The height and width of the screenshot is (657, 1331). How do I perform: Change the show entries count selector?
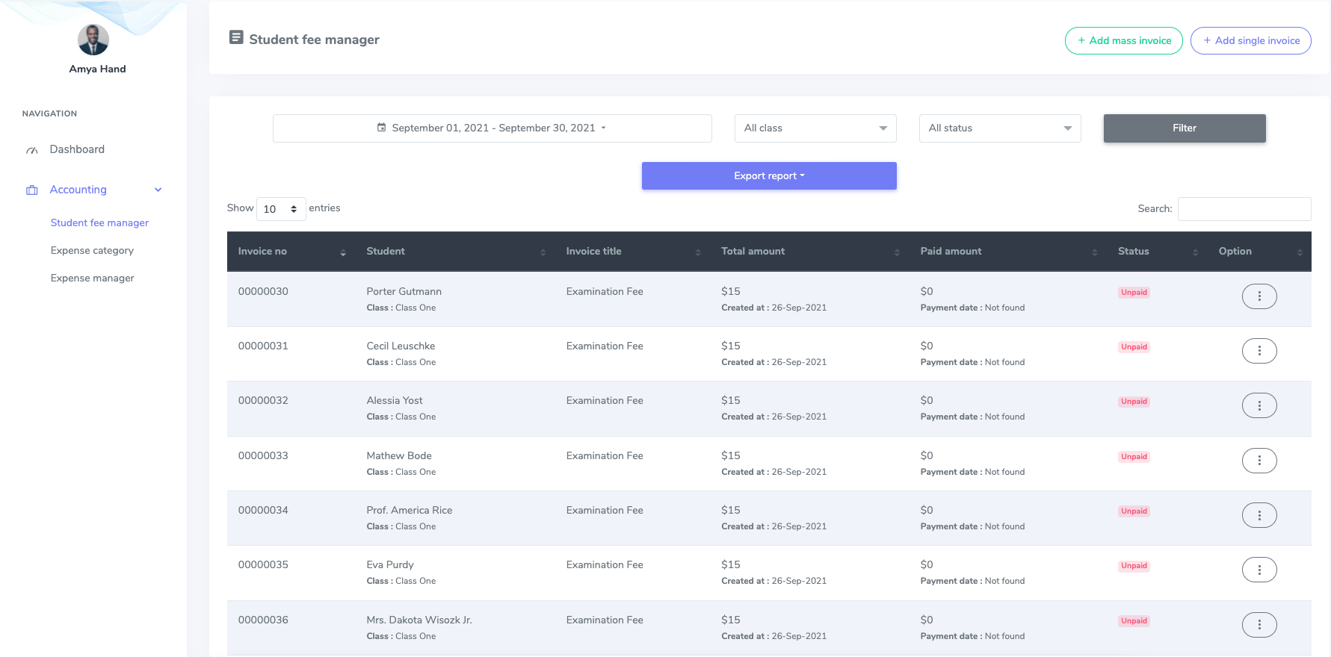coord(280,209)
